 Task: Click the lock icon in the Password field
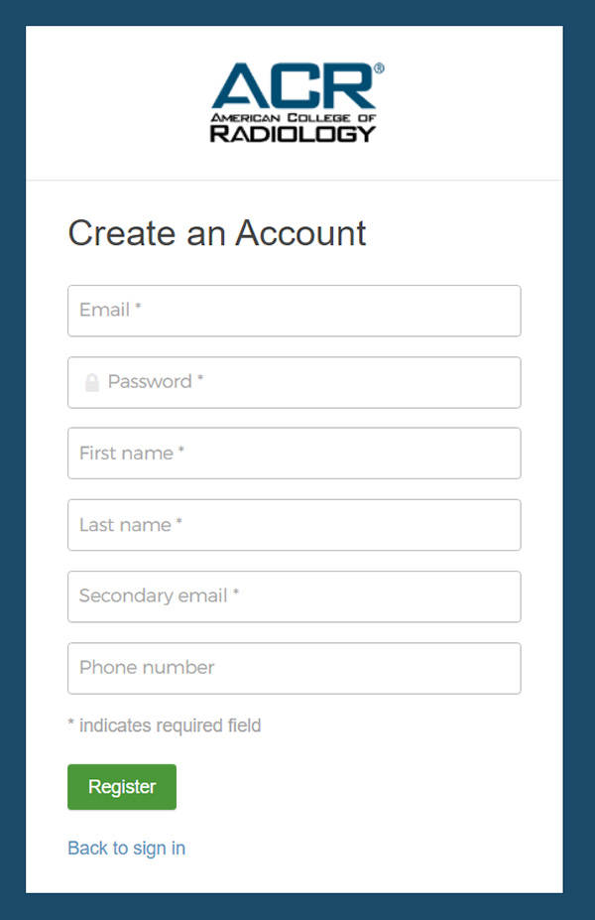click(92, 382)
